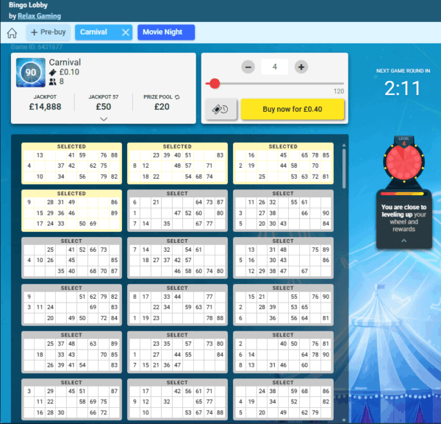This screenshot has height=424, width=441.
Task: Click the £14,888 jackpot value
Action: (x=46, y=107)
